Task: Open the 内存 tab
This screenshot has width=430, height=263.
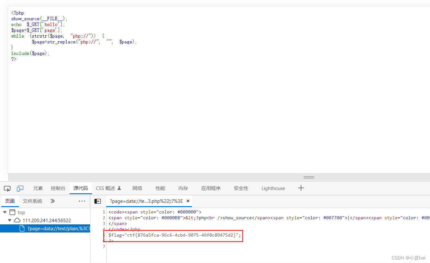Action: pyautogui.click(x=183, y=188)
